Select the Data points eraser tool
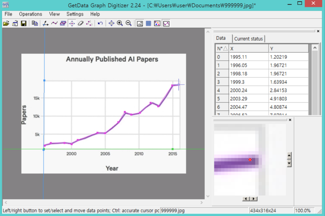325x216 pixels. [80, 24]
